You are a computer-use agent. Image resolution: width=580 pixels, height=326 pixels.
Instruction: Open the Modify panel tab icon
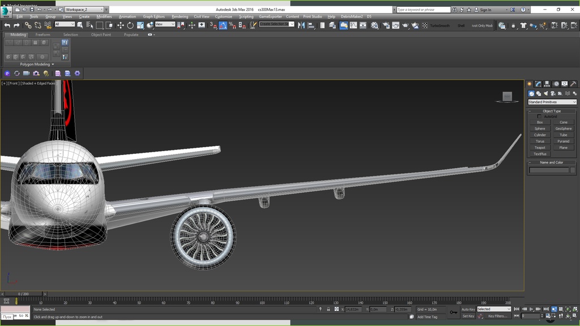point(538,84)
